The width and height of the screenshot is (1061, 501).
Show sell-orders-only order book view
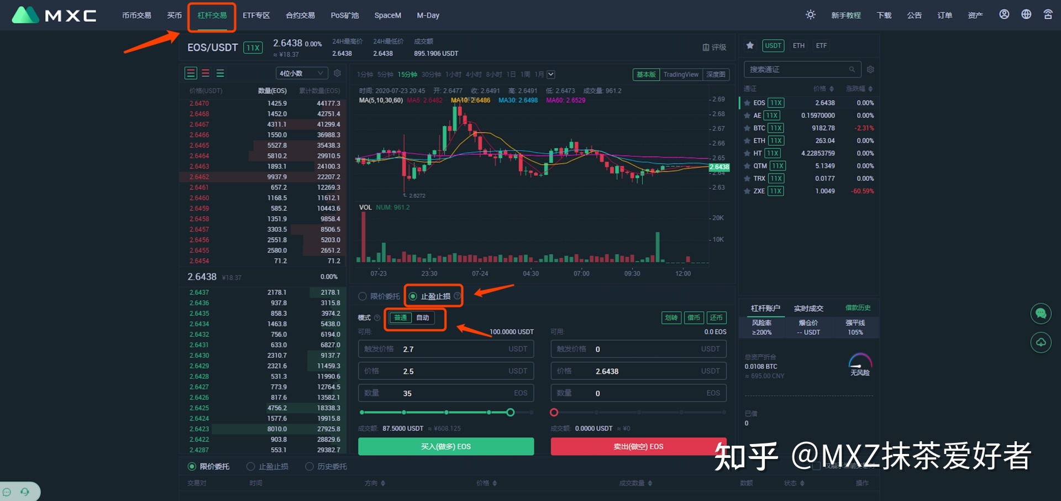tap(206, 73)
